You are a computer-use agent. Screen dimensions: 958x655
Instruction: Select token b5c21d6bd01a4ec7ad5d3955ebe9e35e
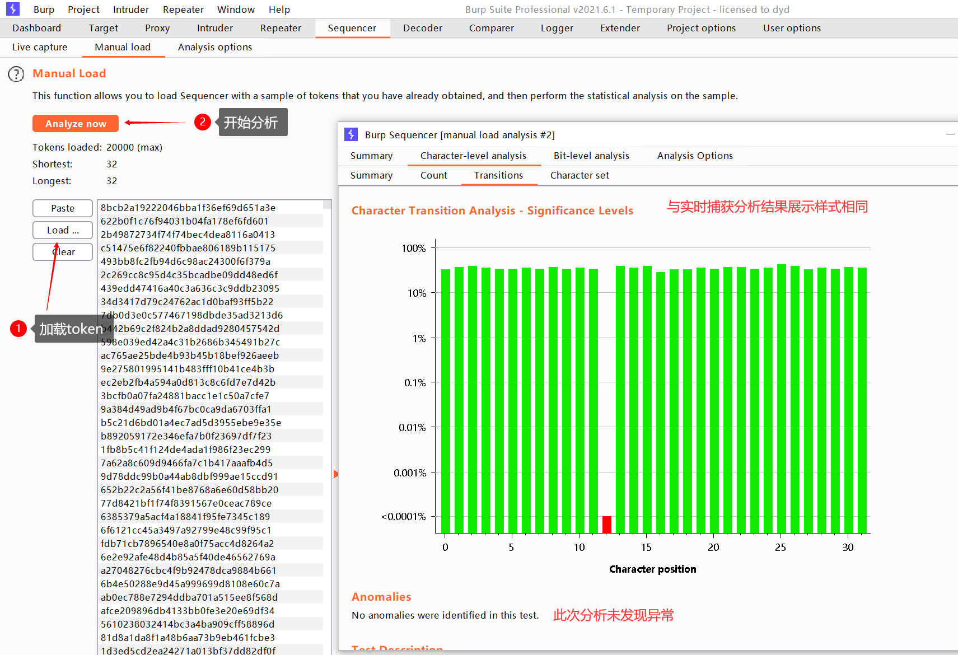pyautogui.click(x=211, y=423)
